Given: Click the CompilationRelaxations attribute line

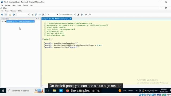Looking at the screenshot, I should pyautogui.click(x=61, y=43).
